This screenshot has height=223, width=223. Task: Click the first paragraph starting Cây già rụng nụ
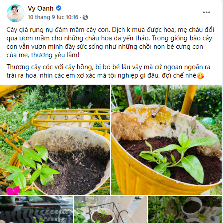tap(110, 43)
